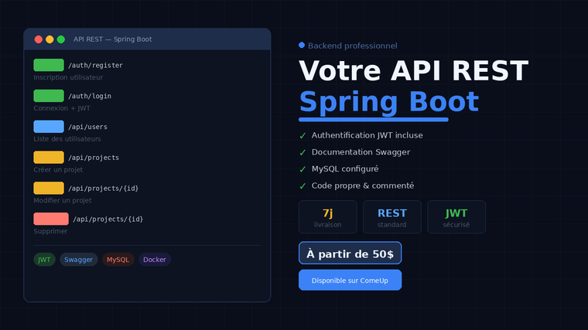Click the Votre API REST headline
588x330 pixels.
[413, 71]
